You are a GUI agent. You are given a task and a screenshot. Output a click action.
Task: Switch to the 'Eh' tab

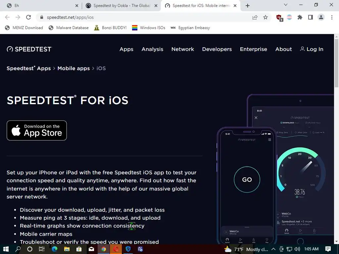coord(41,6)
